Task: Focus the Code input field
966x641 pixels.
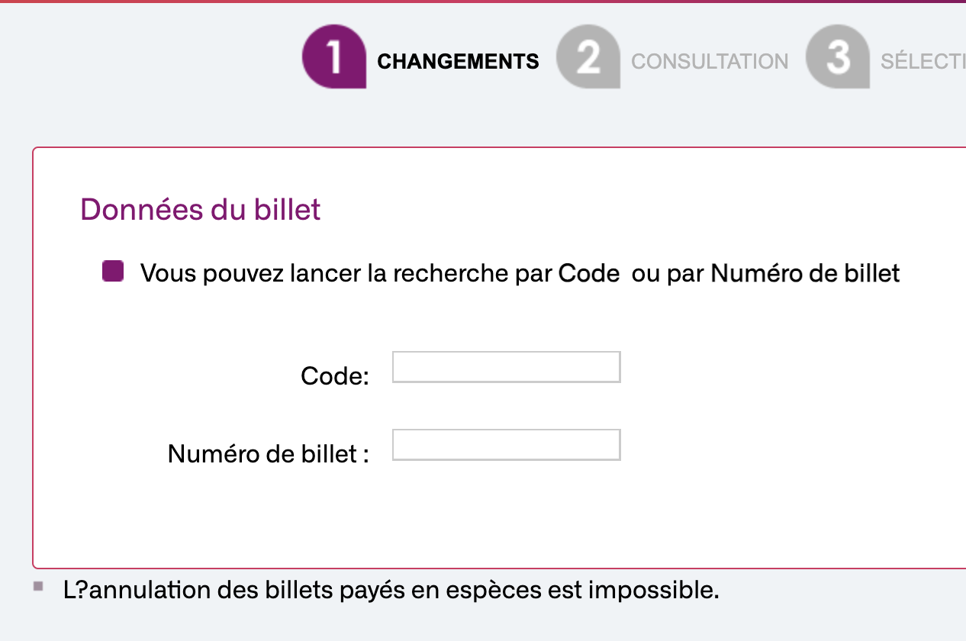Action: coord(506,367)
